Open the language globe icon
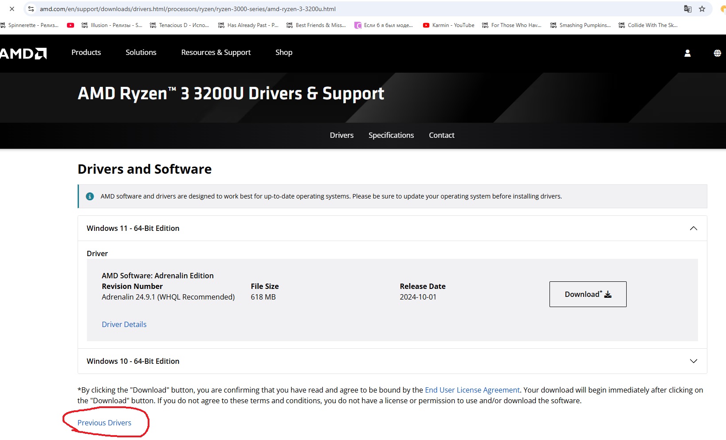Screen dimensions: 726x440 pos(717,53)
